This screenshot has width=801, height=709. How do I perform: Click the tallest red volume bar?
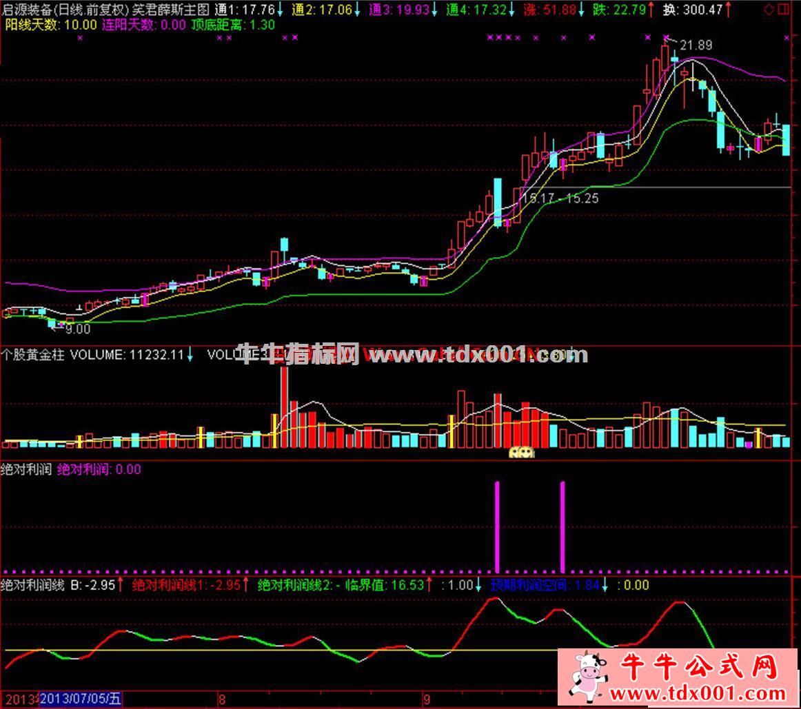tap(284, 407)
